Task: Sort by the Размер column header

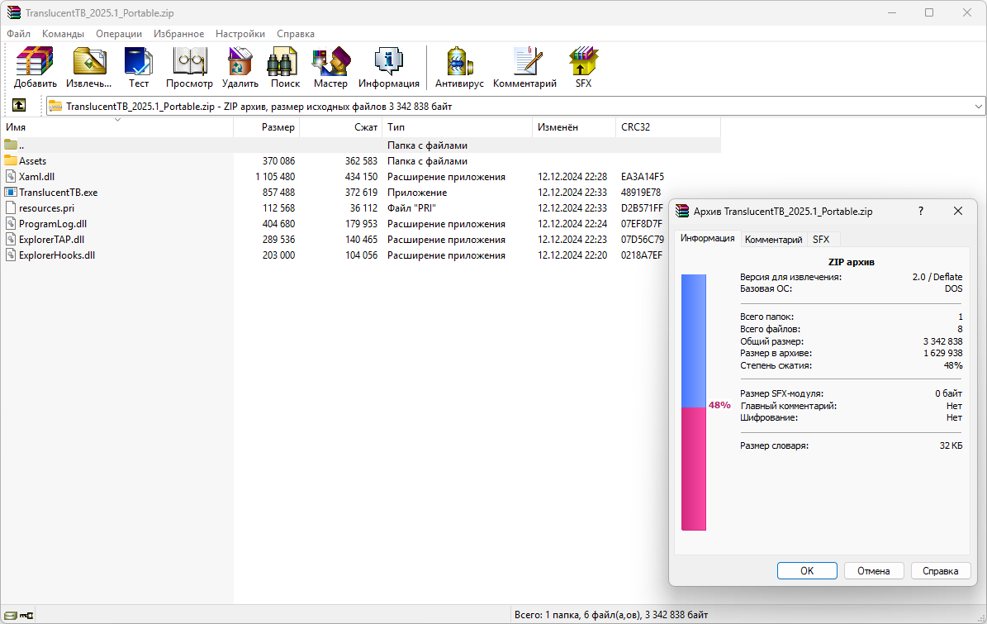Action: [x=267, y=126]
